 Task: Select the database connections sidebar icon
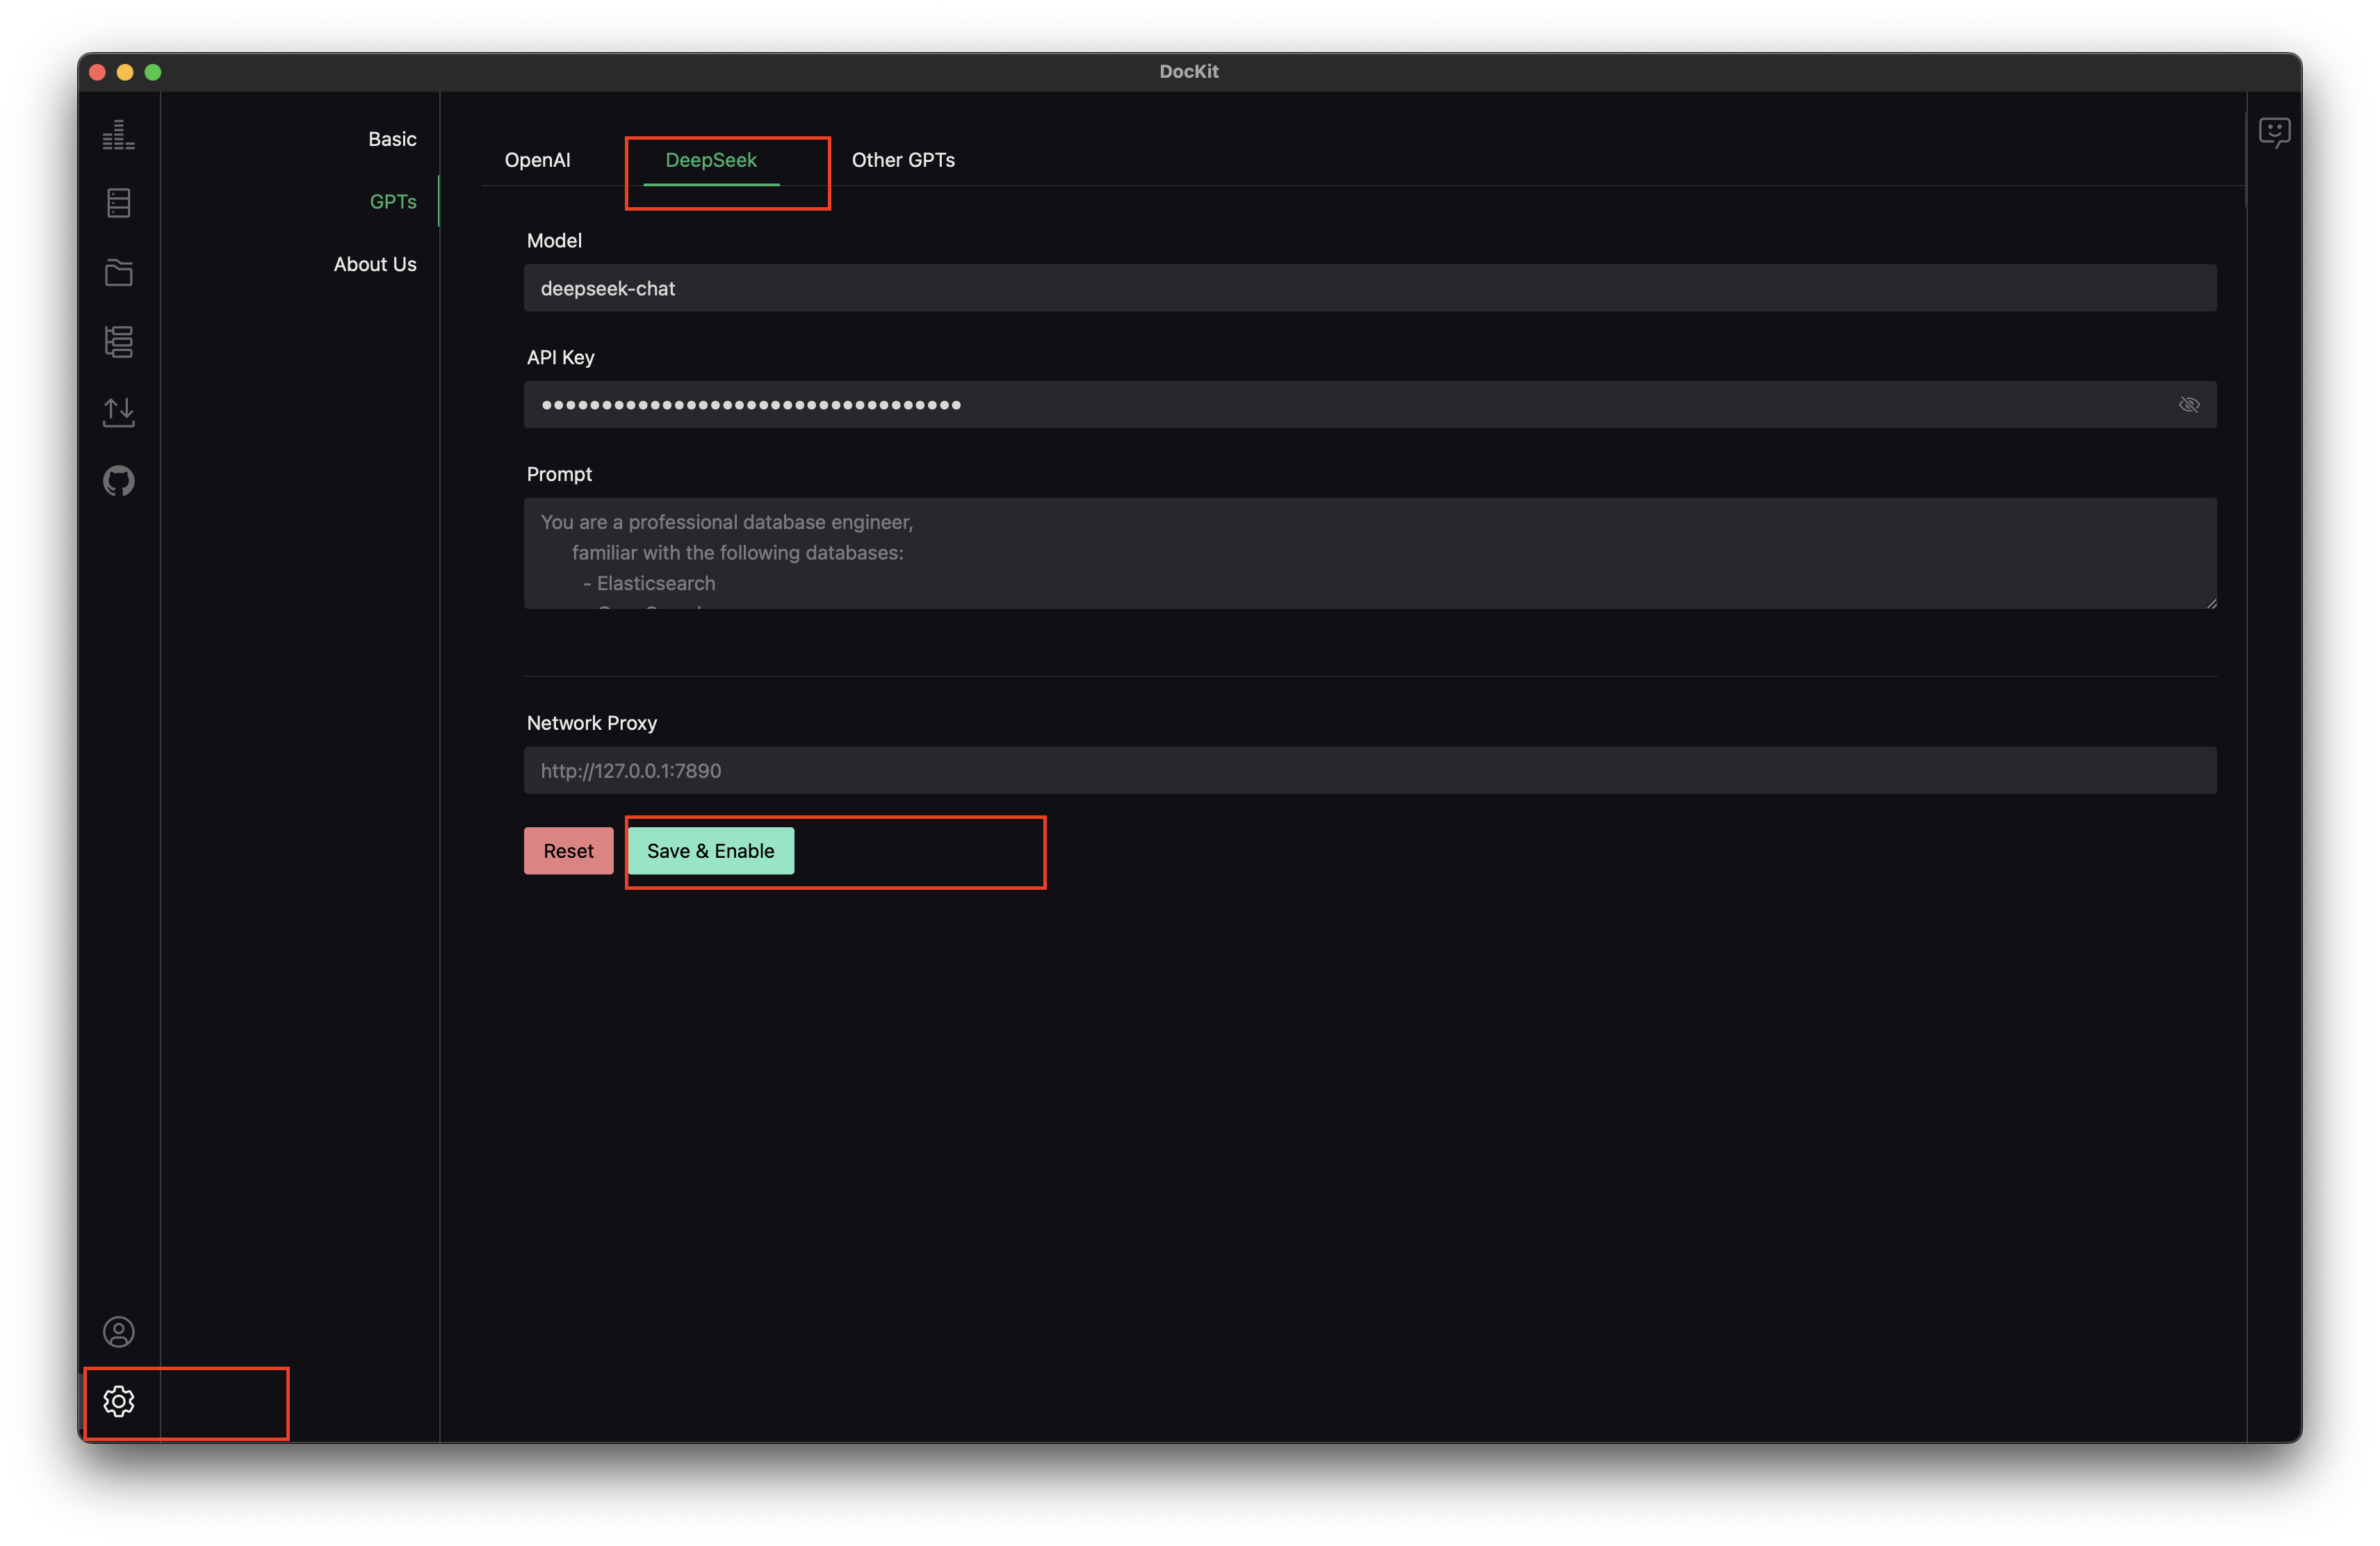tap(118, 202)
